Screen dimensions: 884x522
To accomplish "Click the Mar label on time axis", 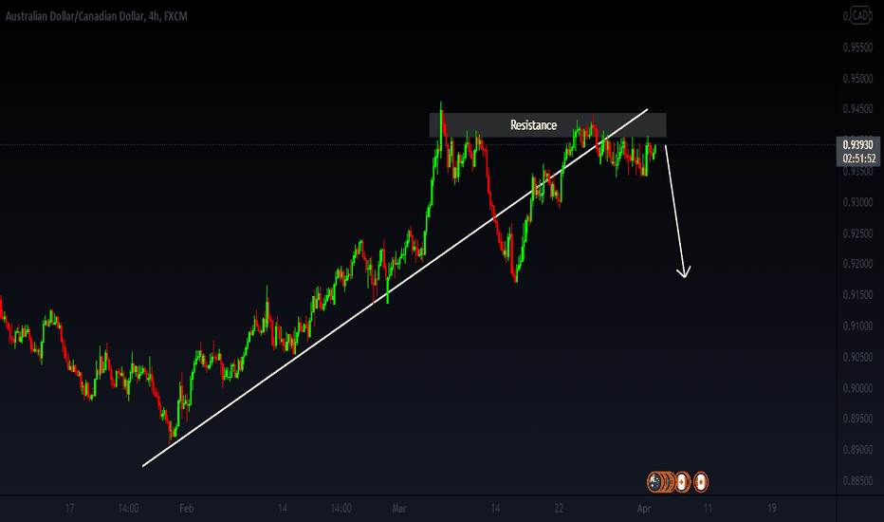I will (x=399, y=509).
